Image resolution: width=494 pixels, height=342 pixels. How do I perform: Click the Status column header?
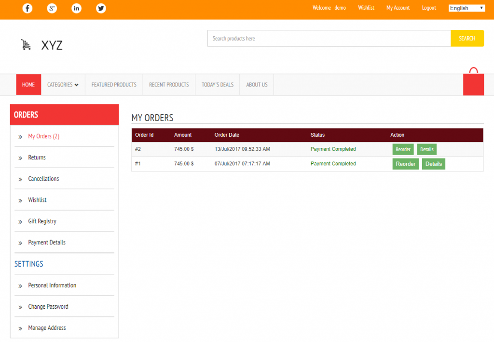coord(317,135)
